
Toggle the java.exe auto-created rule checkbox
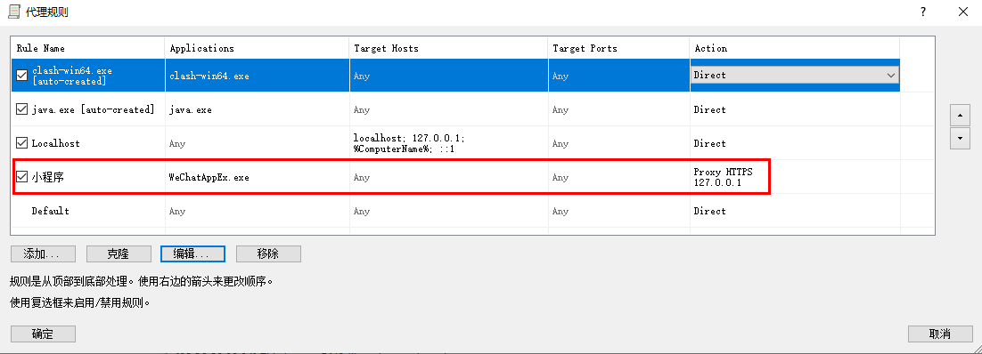tap(22, 109)
